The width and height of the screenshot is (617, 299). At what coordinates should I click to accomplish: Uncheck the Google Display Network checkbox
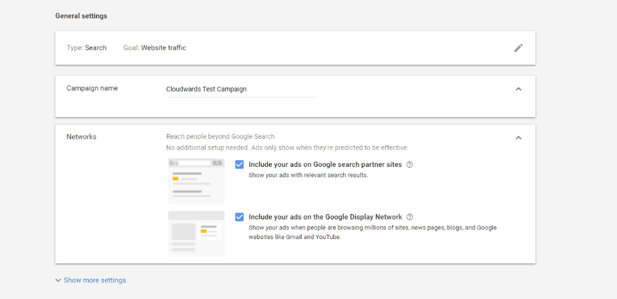pyautogui.click(x=239, y=217)
